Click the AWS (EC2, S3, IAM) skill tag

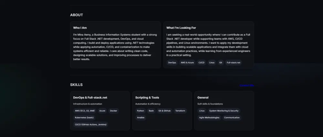[x=85, y=111]
